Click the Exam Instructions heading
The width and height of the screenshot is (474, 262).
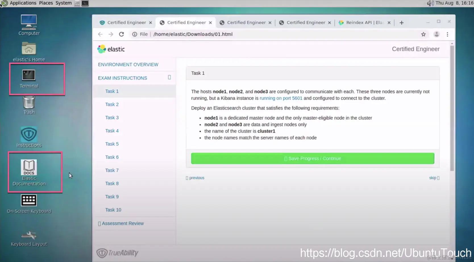coord(122,78)
